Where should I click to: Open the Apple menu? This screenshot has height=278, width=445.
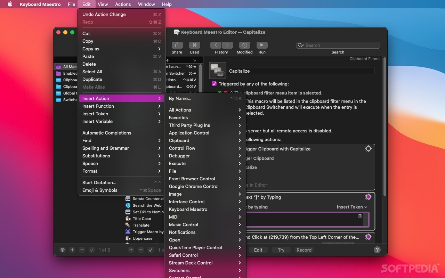(10, 4)
